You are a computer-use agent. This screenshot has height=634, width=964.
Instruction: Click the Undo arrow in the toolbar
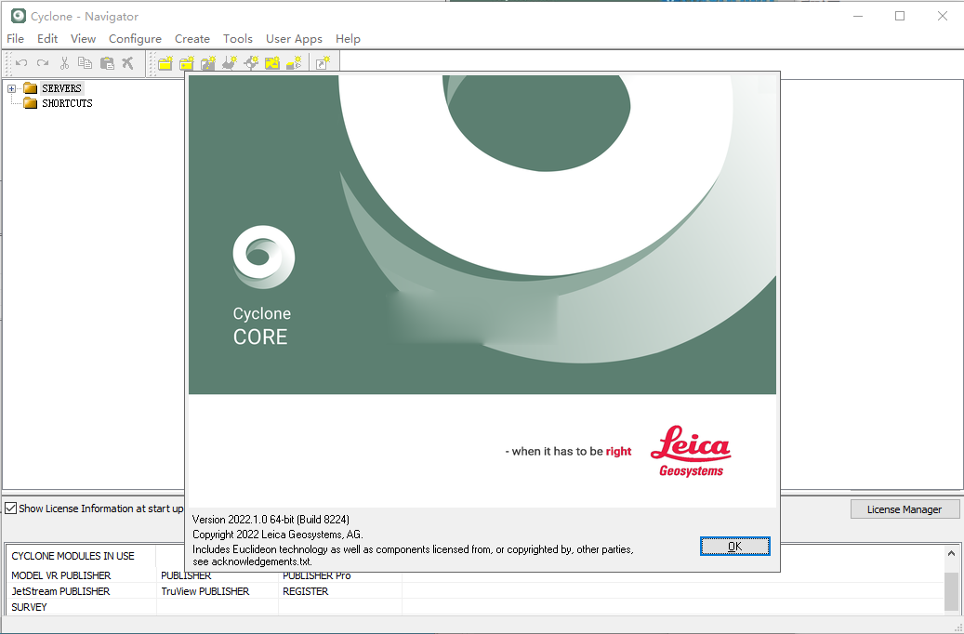20,63
